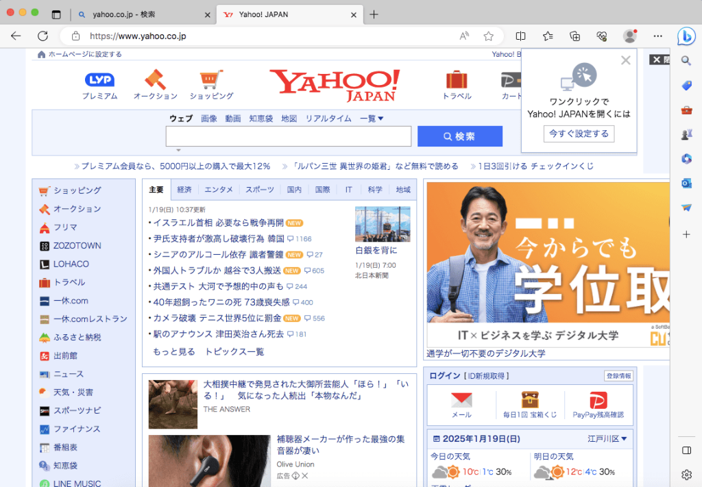The height and width of the screenshot is (487, 702).
Task: Reload the page with refresh icon
Action: point(43,36)
